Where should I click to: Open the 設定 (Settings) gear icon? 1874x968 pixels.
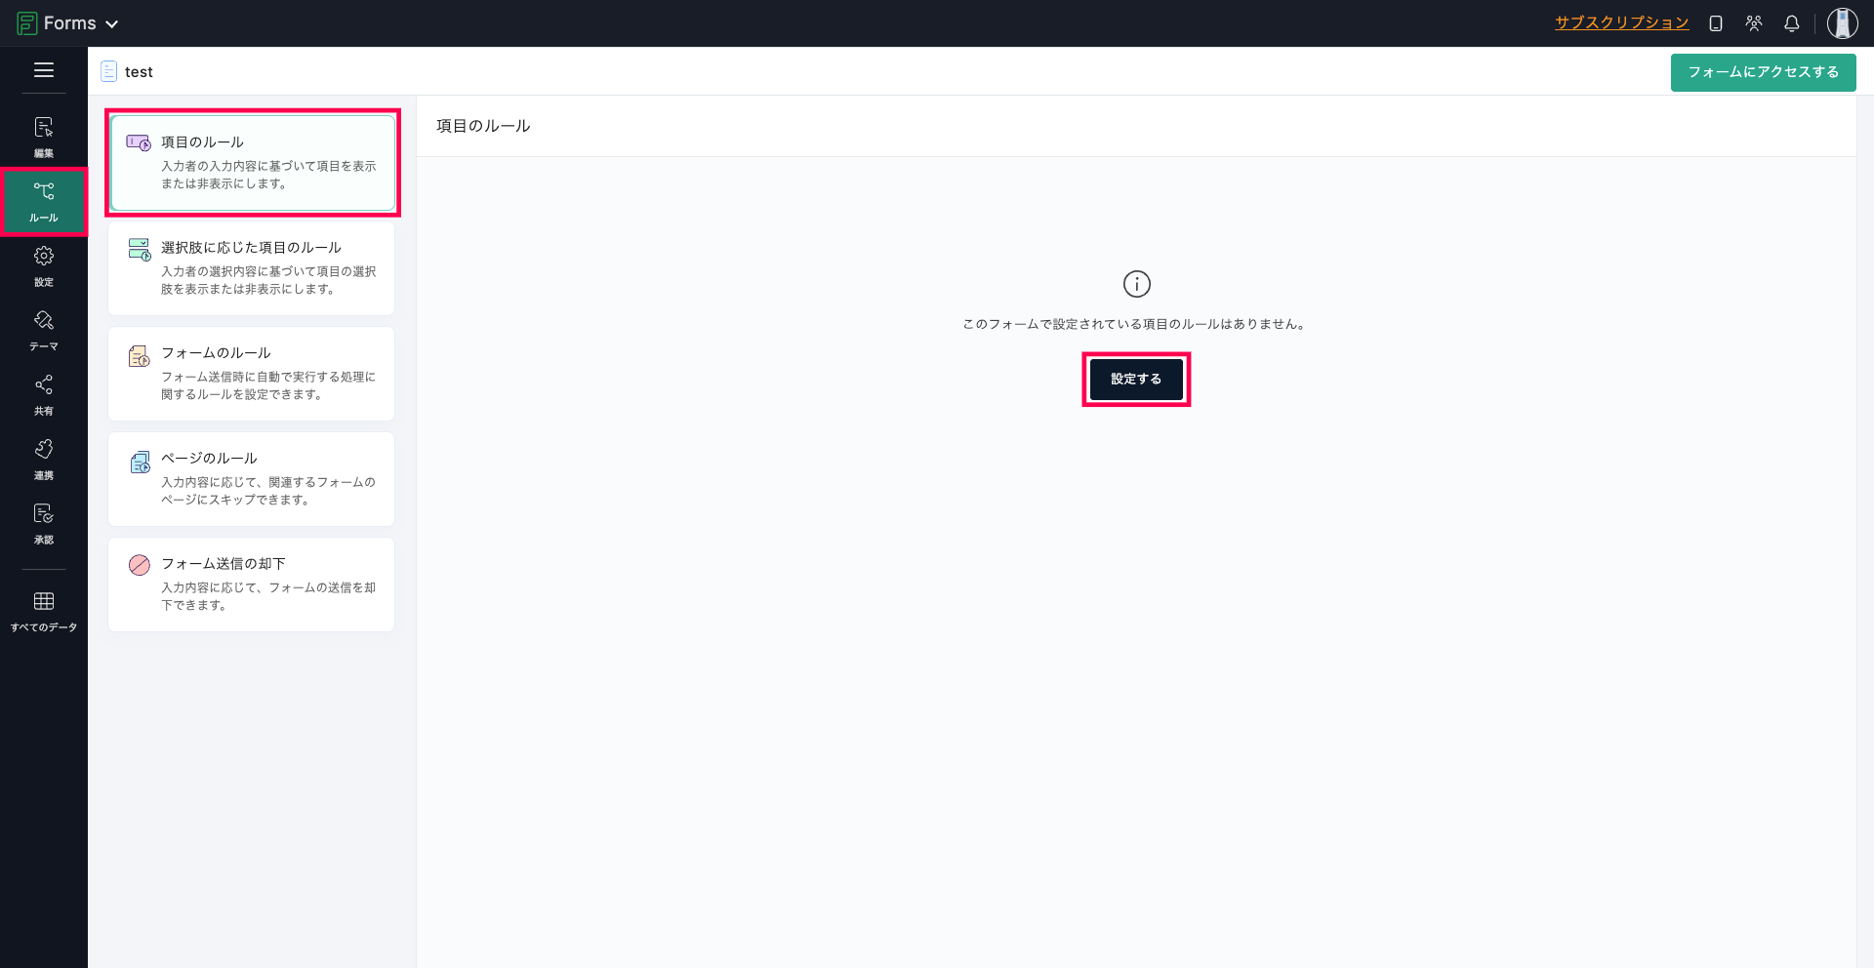44,265
